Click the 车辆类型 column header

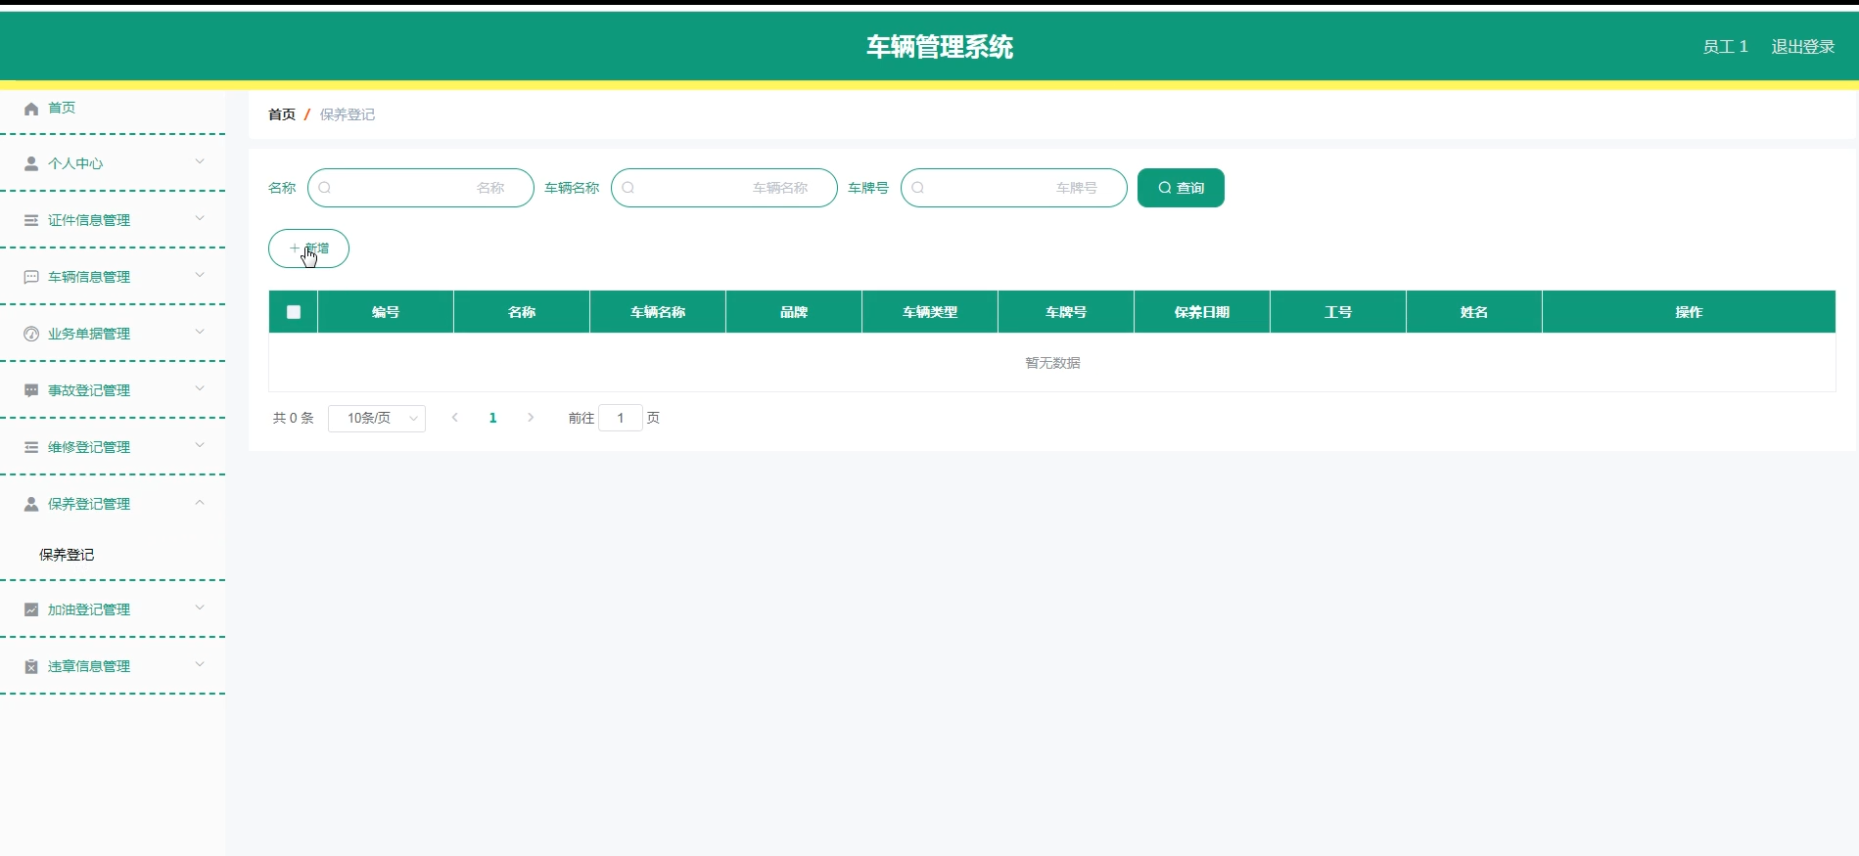pos(930,312)
